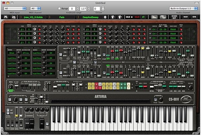Click the spectrum bars view icon
The image size is (201, 136).
pyautogui.click(x=154, y=17)
